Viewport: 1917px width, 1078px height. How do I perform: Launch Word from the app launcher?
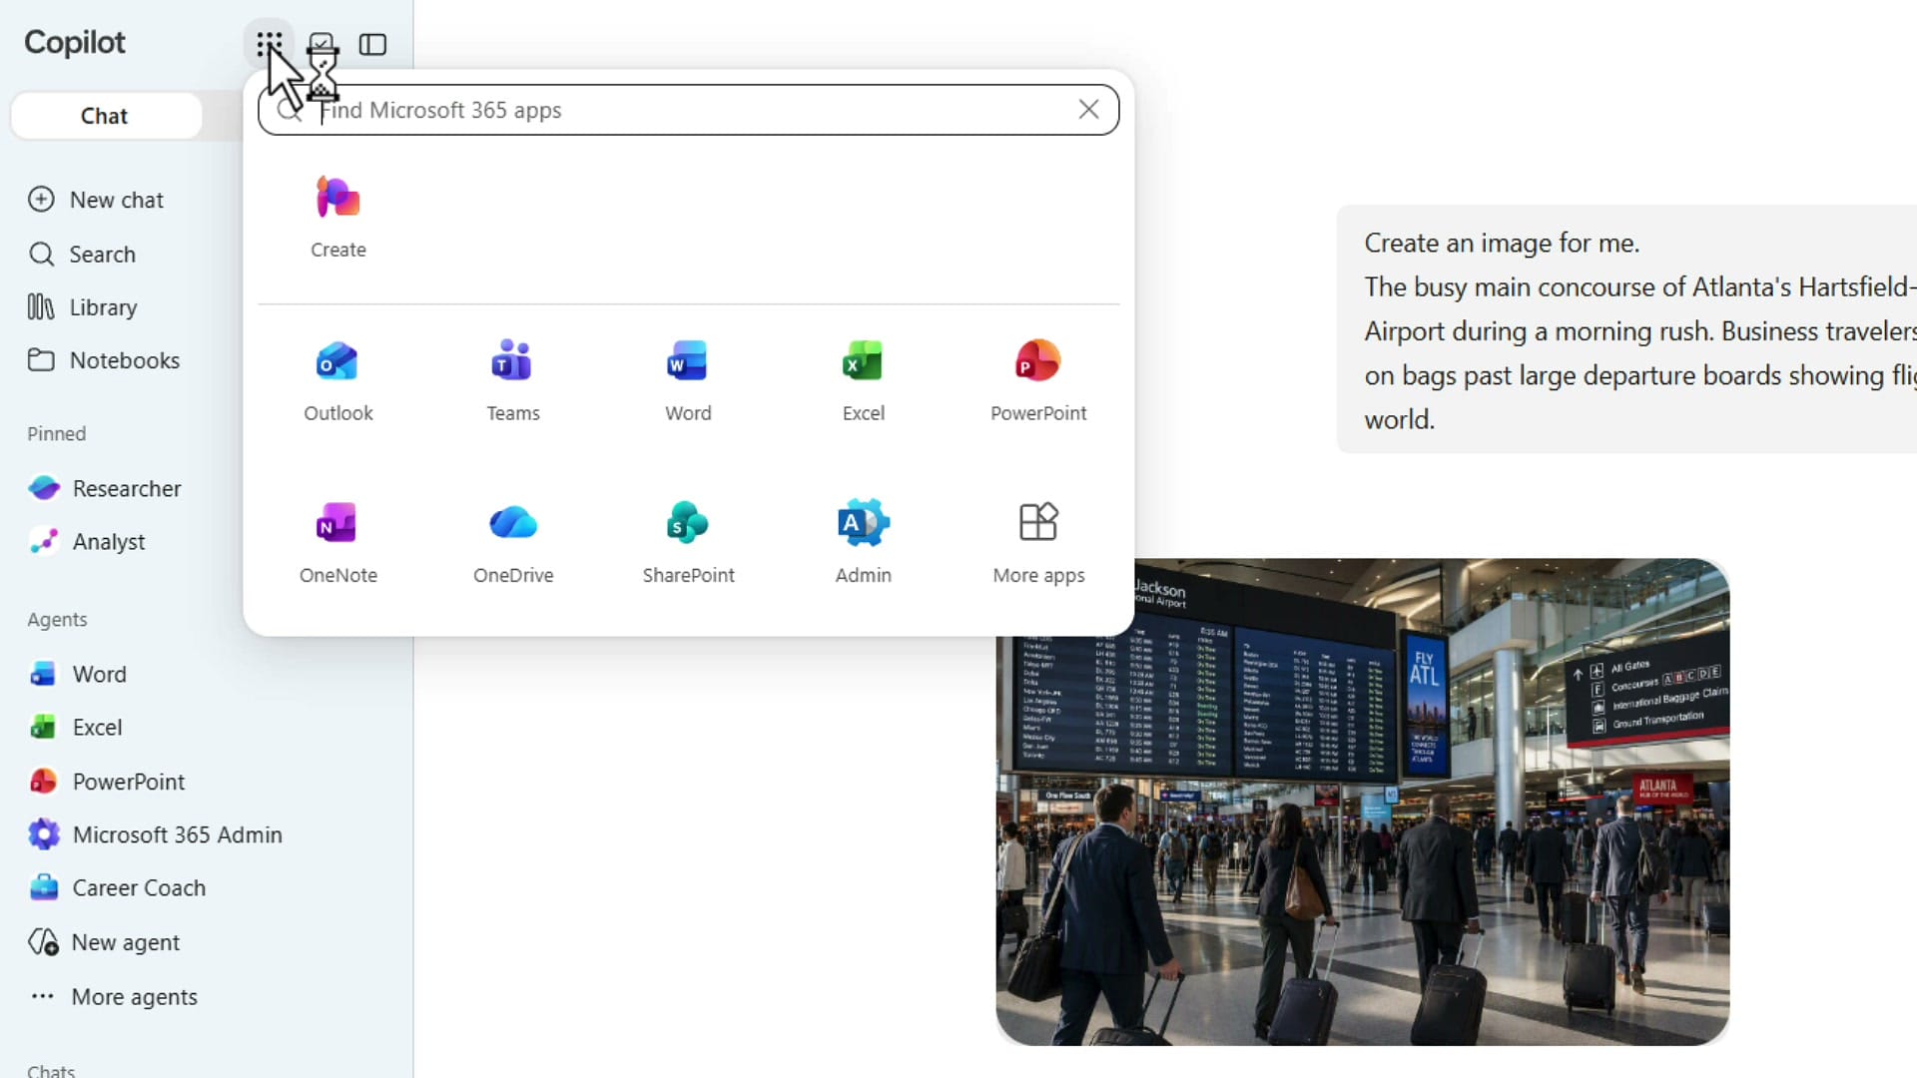tap(688, 380)
